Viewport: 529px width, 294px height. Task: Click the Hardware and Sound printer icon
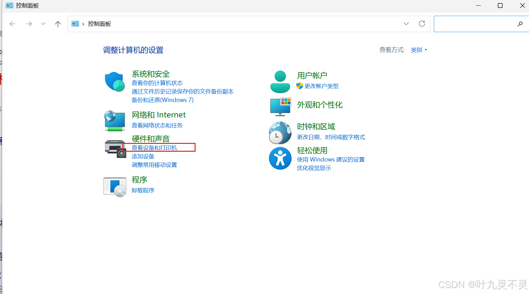(115, 149)
